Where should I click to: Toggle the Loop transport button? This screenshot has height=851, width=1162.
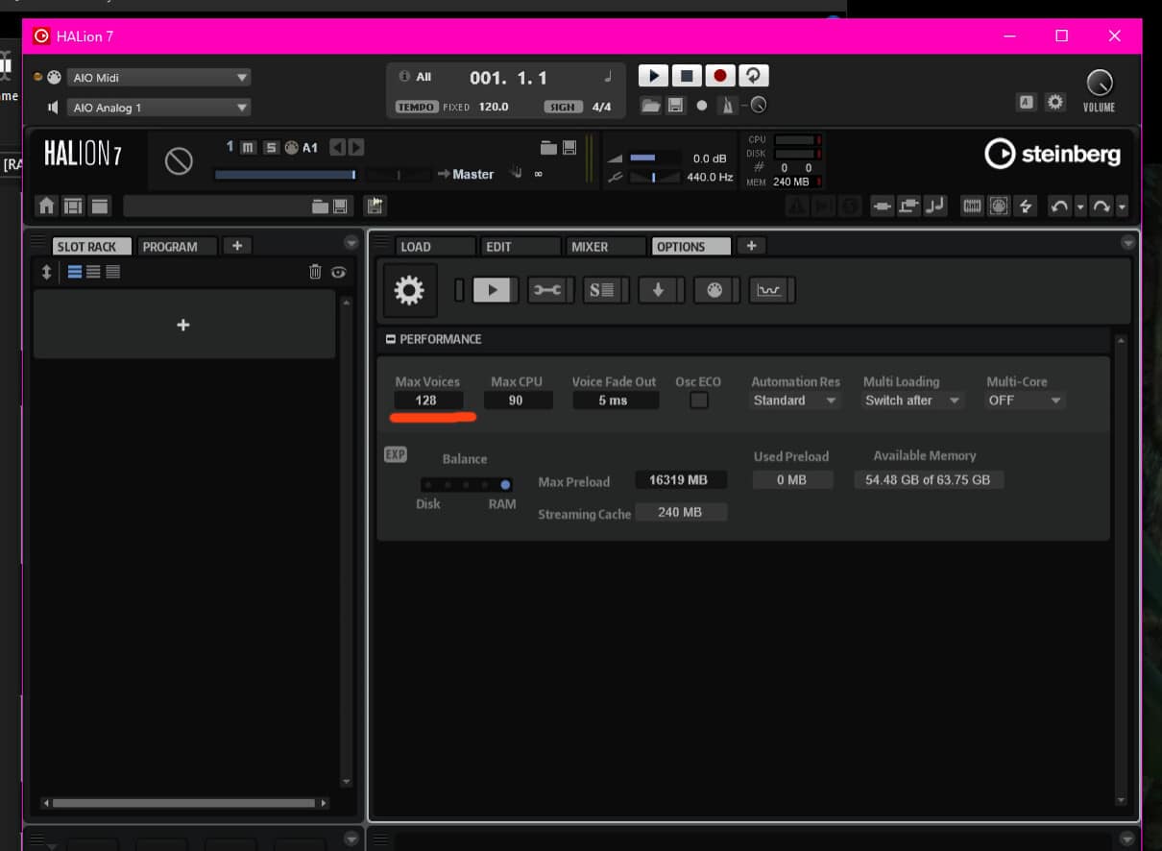pos(755,75)
